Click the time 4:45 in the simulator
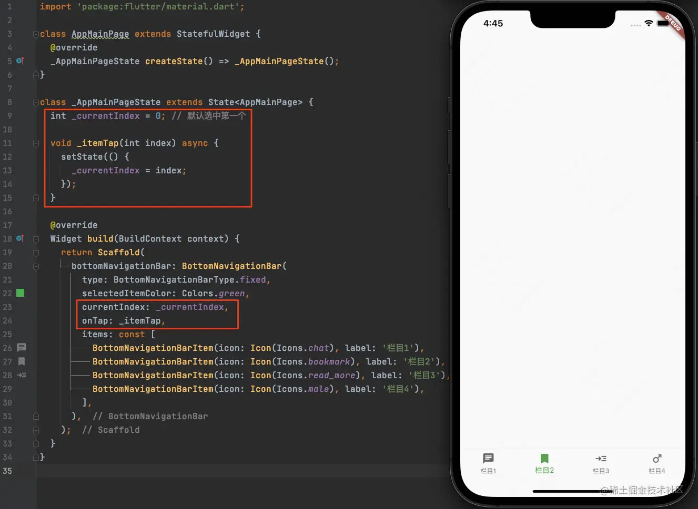The width and height of the screenshot is (698, 509). point(493,24)
